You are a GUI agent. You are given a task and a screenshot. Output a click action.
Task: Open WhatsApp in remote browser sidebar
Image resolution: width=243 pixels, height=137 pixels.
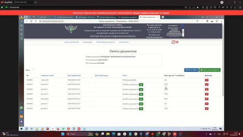(x=21, y=108)
